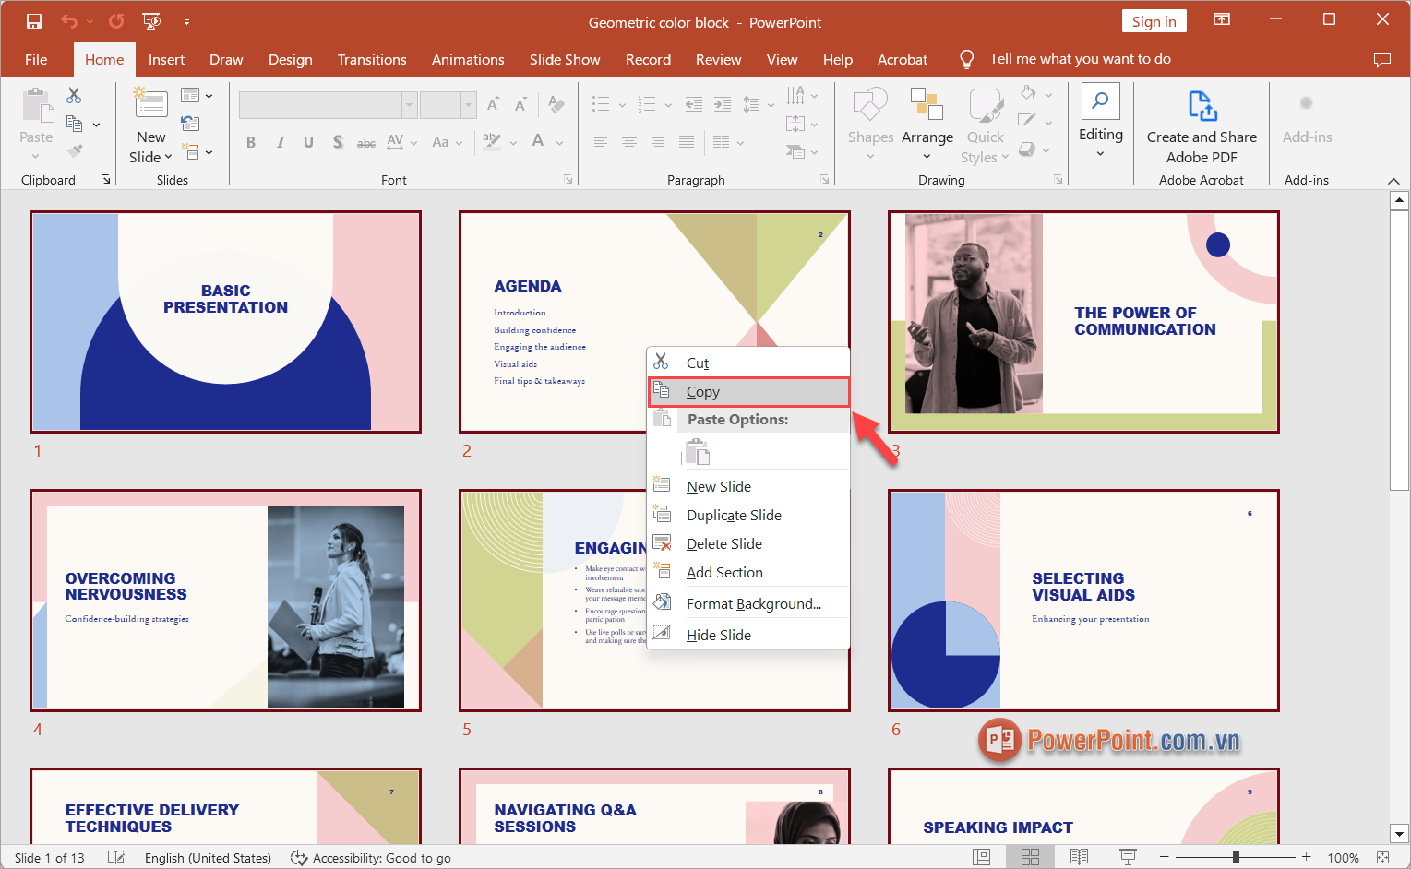Toggle Strikethrough formatting
This screenshot has height=869, width=1411.
point(366,142)
